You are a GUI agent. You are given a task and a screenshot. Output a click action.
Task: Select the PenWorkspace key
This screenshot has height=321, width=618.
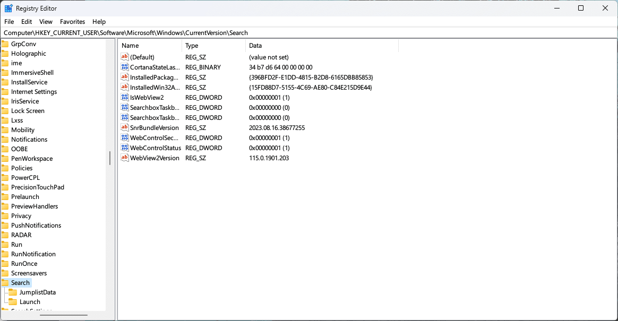coord(32,159)
